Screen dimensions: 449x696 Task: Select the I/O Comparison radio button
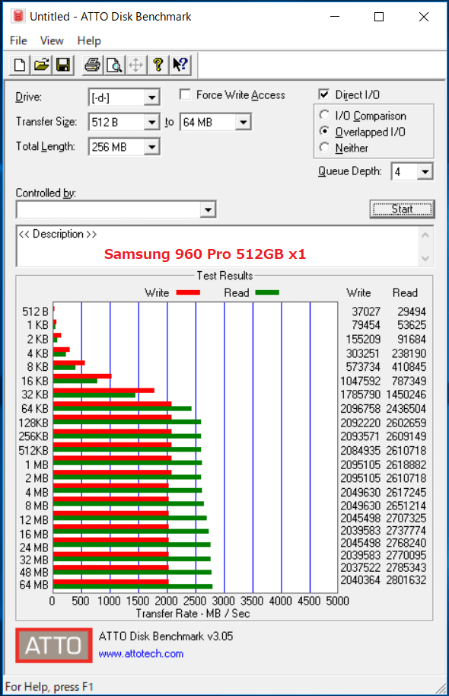[324, 115]
